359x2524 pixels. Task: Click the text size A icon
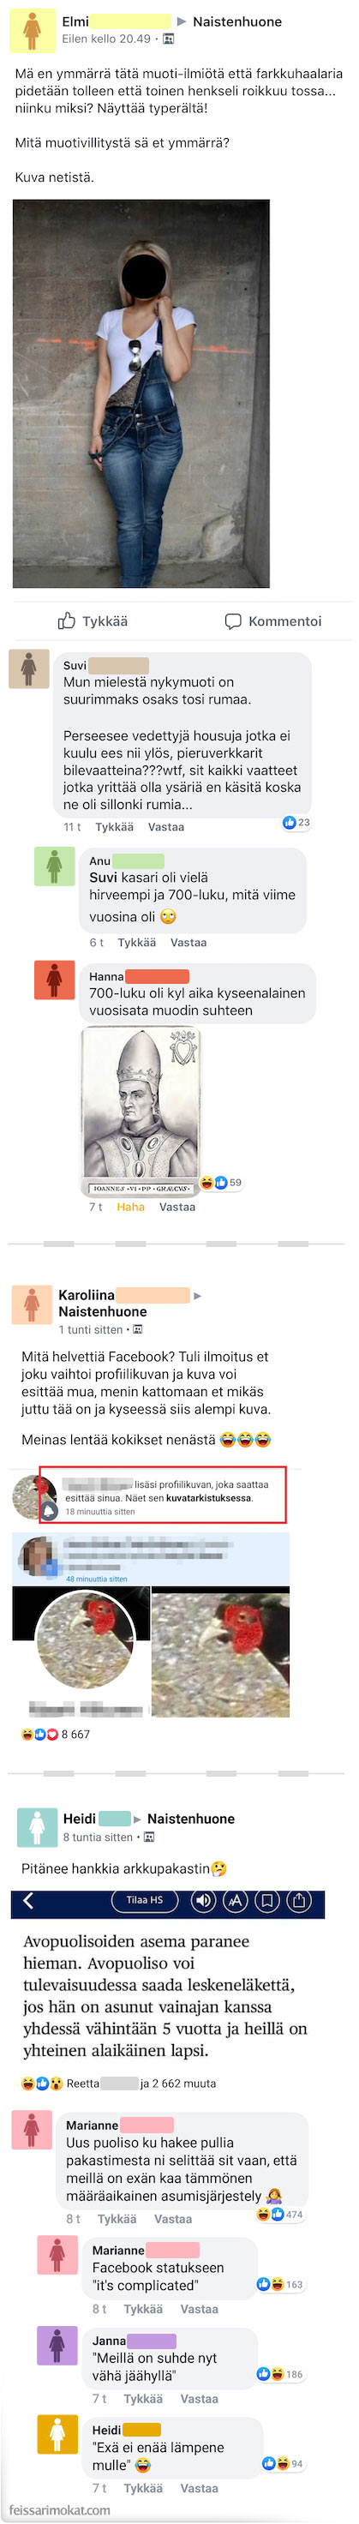coord(235,1901)
